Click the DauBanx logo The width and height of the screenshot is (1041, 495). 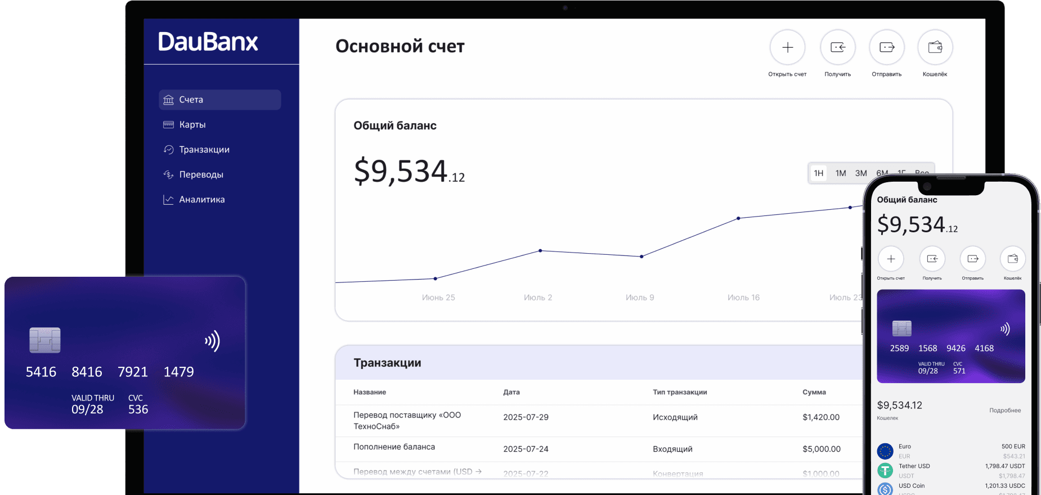[x=208, y=42]
